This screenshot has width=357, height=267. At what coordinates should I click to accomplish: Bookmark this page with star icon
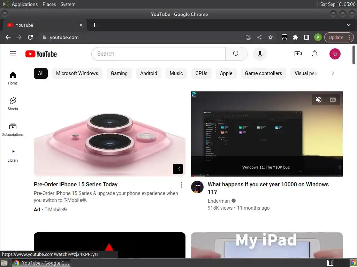(270, 37)
